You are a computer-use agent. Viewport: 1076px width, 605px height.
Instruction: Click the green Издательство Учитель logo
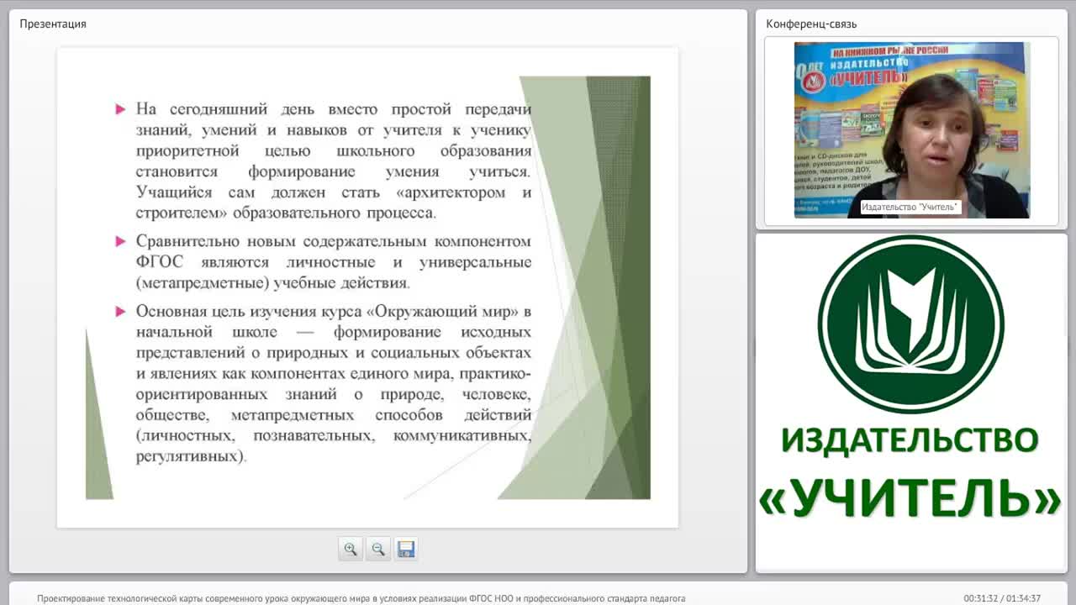click(x=911, y=324)
